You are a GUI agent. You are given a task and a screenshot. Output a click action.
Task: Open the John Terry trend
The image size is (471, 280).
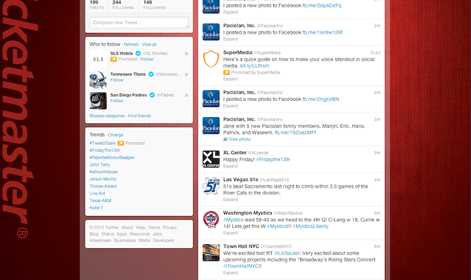pos(100,165)
